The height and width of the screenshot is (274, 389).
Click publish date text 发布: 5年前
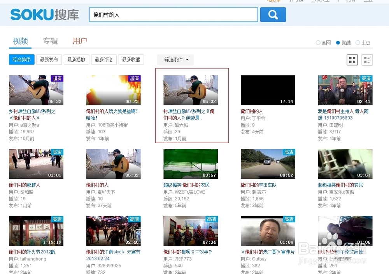click(x=175, y=206)
